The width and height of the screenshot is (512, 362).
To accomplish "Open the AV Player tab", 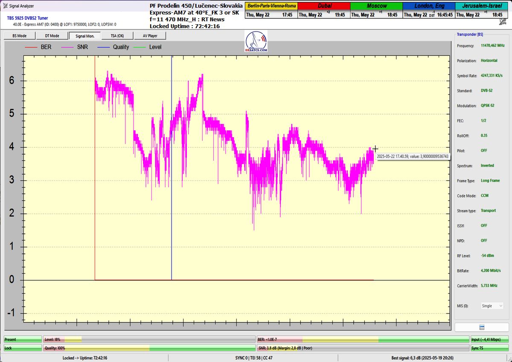I will (150, 36).
